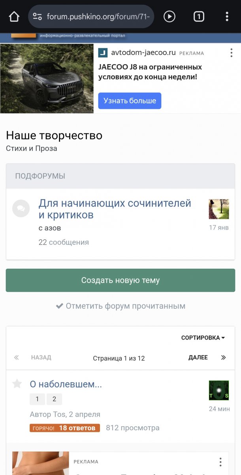
Task: Go to next page with Далее
Action: point(198,357)
